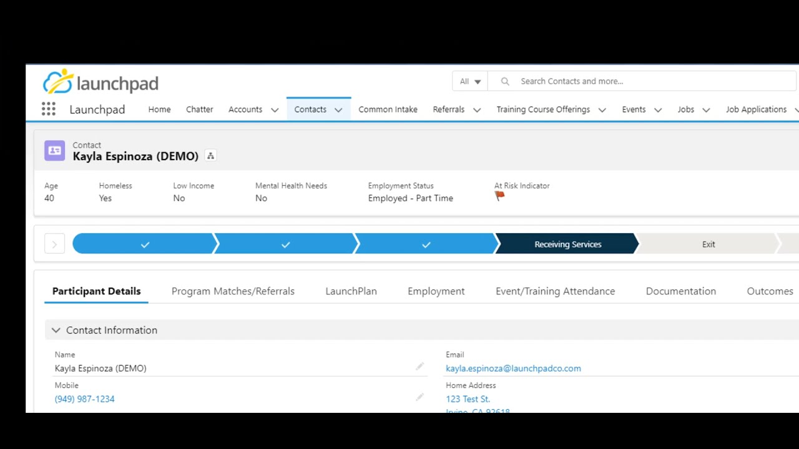Open the Accounts tab
This screenshot has height=449, width=799.
245,109
